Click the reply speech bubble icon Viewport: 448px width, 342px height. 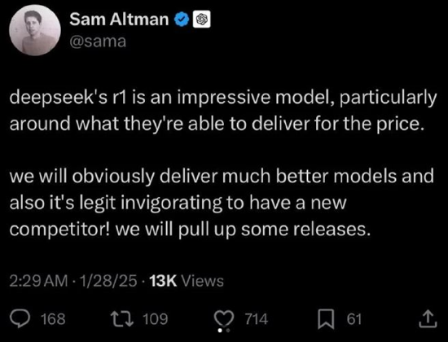pos(20,319)
